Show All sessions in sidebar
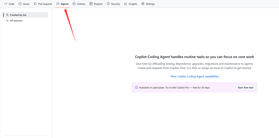279x138 pixels. (26, 21)
